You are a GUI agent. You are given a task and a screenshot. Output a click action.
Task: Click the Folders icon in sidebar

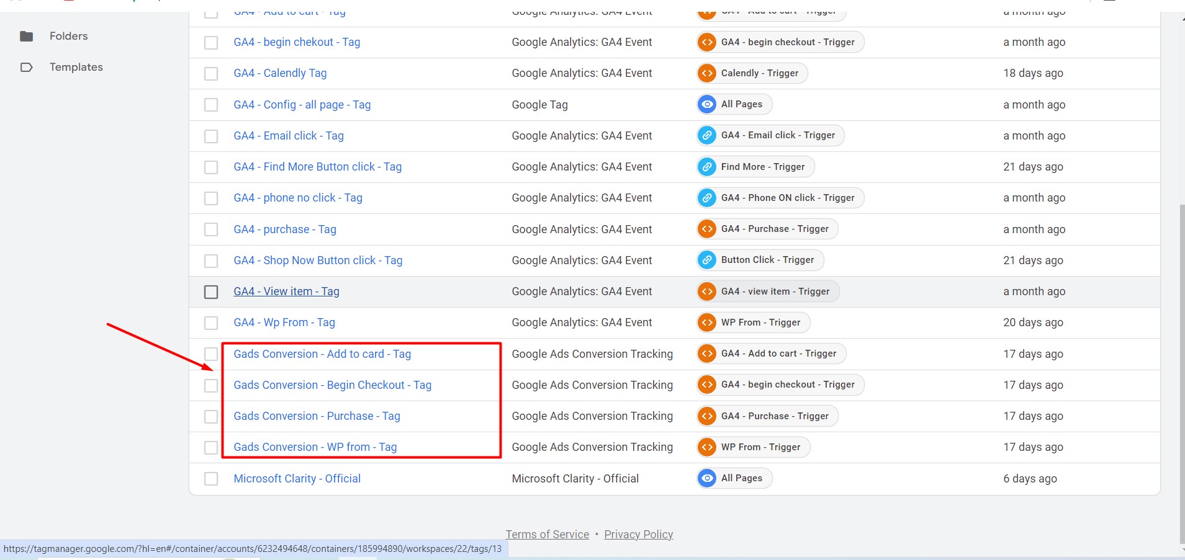pyautogui.click(x=26, y=36)
